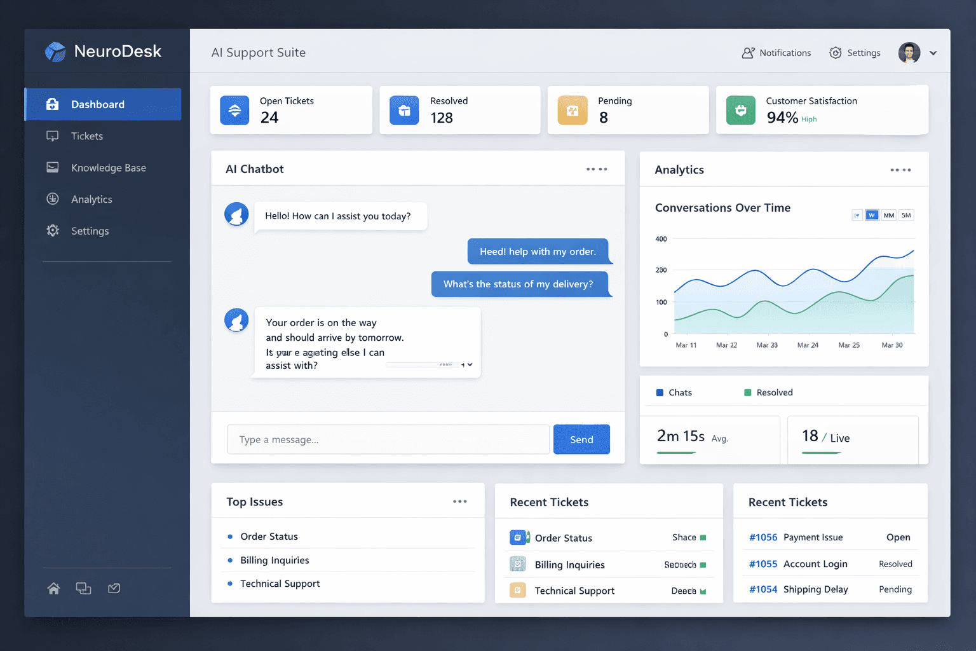The width and height of the screenshot is (976, 651).
Task: Select the home icon at sidebar bottom
Action: click(x=53, y=588)
